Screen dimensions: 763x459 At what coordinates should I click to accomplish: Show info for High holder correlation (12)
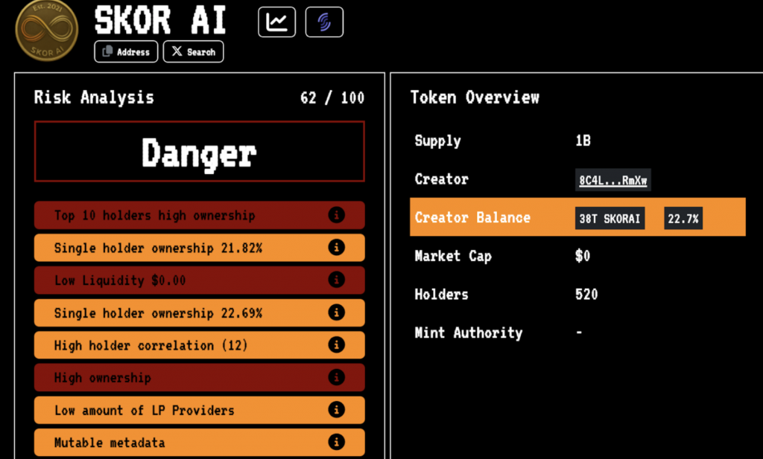[x=336, y=345]
